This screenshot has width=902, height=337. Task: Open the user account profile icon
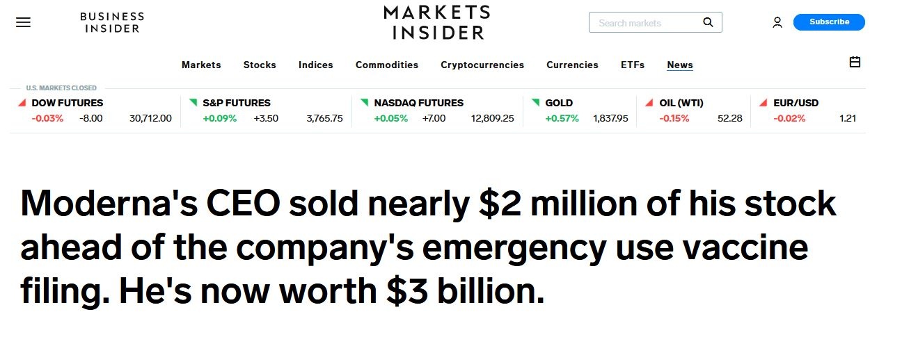pos(777,22)
